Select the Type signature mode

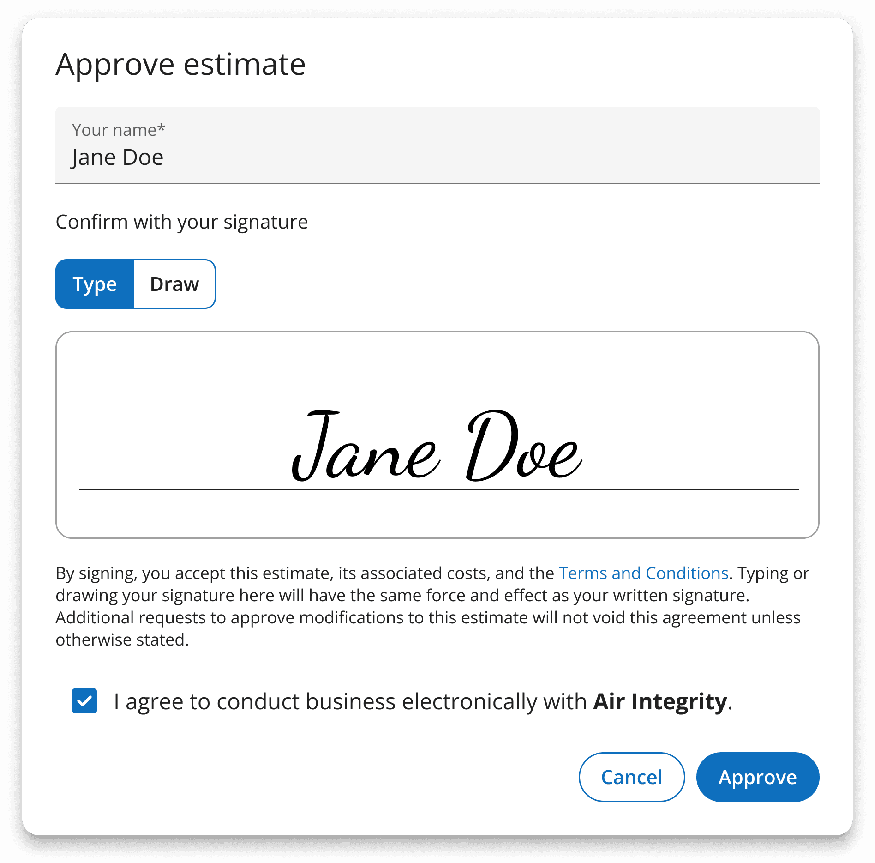[95, 284]
